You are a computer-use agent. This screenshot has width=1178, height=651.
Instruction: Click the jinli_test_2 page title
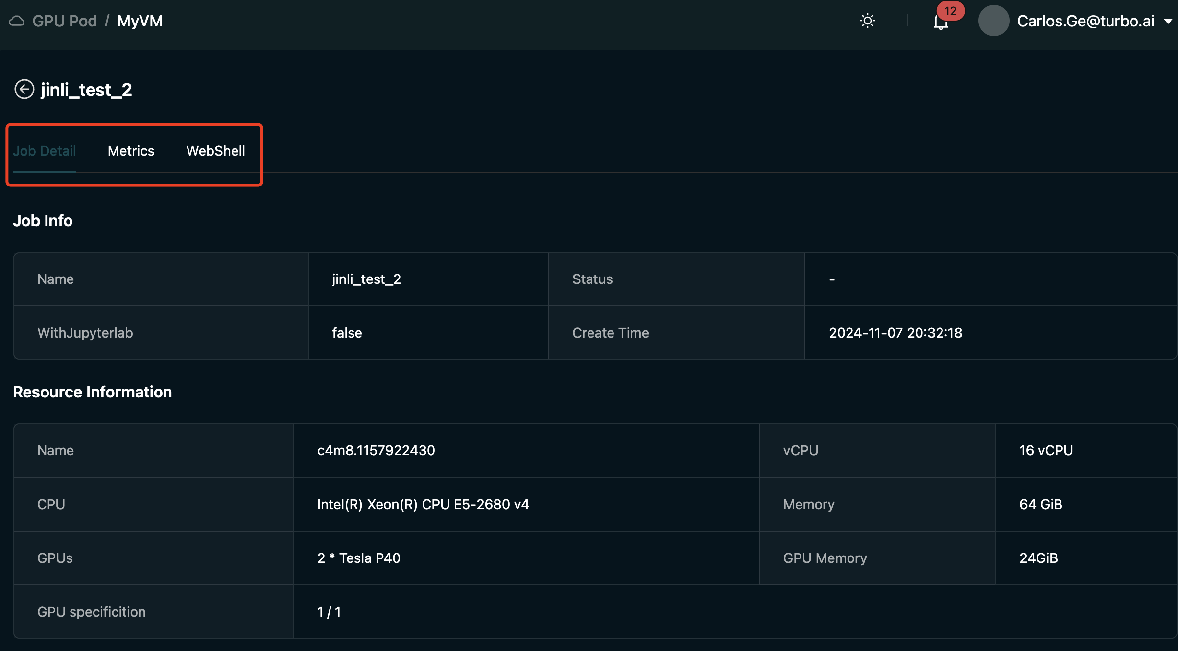86,90
